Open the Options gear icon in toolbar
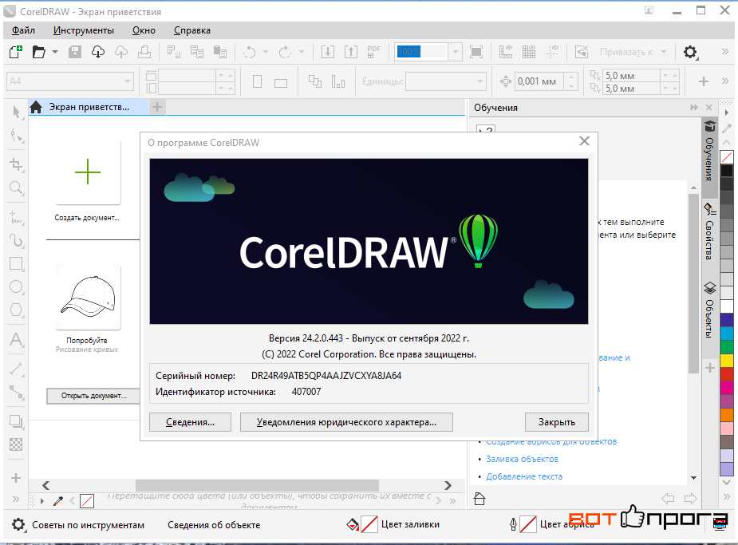 point(690,52)
